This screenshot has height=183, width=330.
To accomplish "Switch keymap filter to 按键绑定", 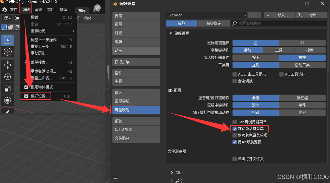I will coord(214,23).
